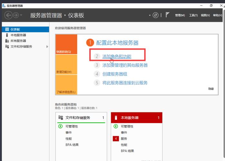Click the 所有服务器 sidebar icon
The image size is (225, 161).
[7, 41]
